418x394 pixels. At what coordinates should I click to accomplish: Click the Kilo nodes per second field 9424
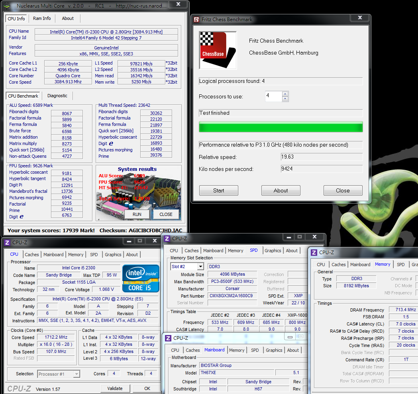click(322, 169)
